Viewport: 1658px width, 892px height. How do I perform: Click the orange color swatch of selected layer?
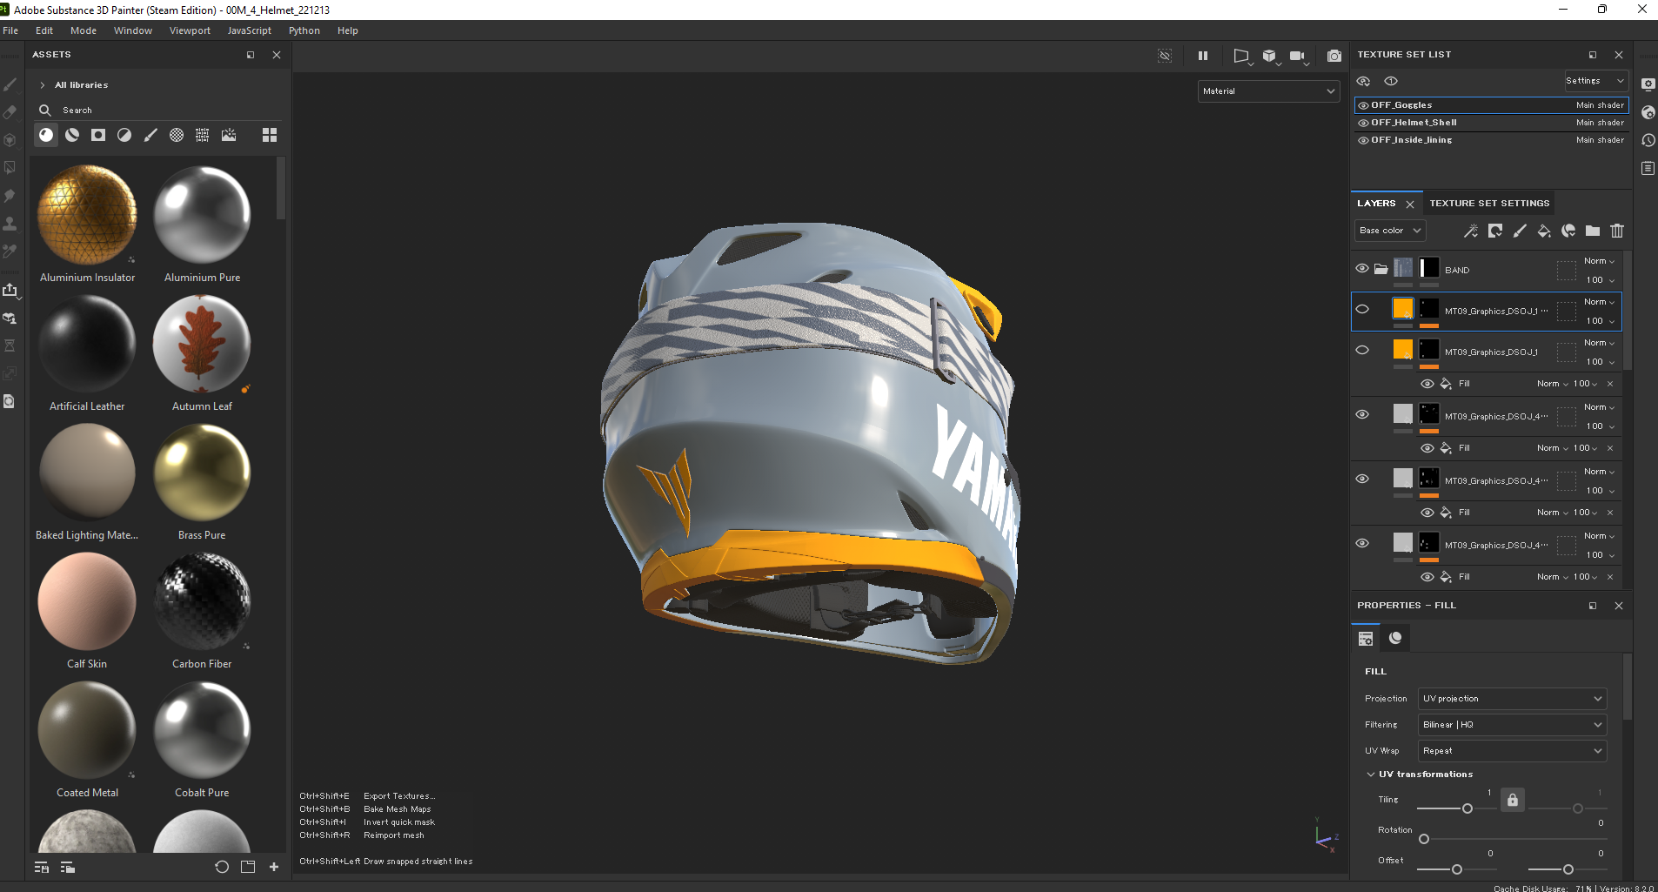[1403, 309]
